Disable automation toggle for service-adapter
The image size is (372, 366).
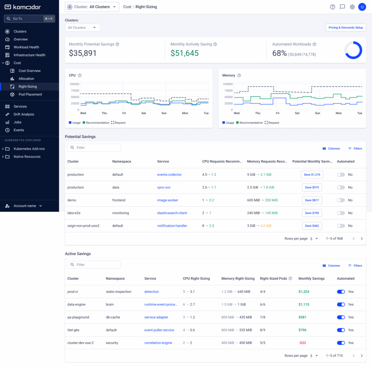341,317
